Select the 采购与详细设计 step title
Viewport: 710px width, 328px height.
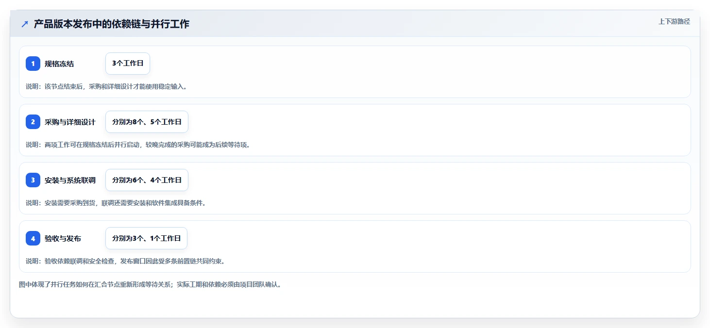(70, 122)
